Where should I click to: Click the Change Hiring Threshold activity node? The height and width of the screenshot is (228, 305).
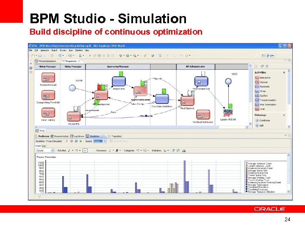click(x=48, y=95)
